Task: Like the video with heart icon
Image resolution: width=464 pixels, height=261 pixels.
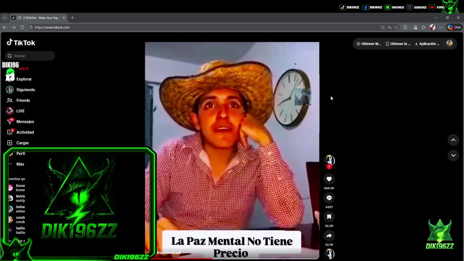Action: [x=329, y=179]
